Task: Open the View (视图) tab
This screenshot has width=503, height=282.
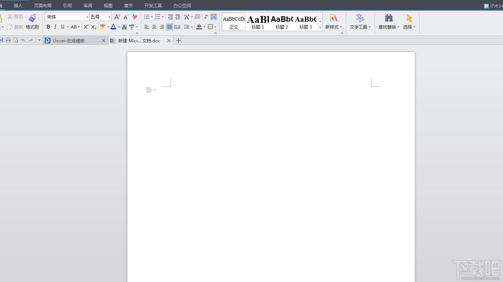Action: point(108,5)
